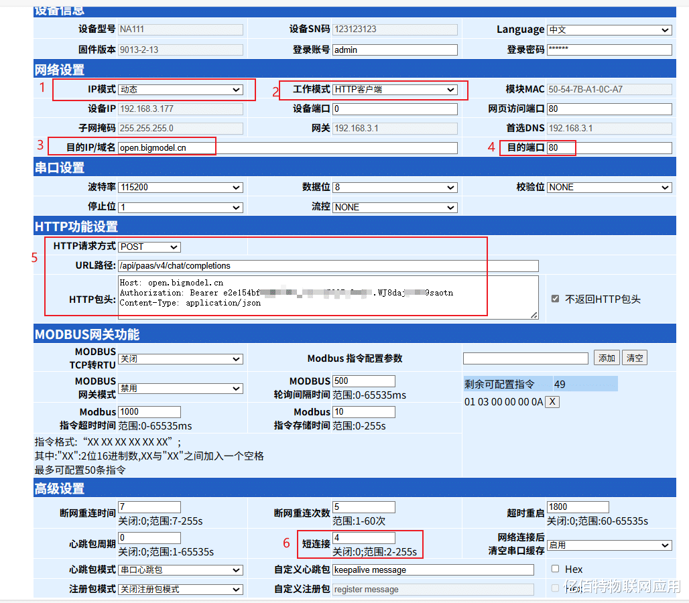Open the MODBUS TCP转RTU dropdown
Screen dimensions: 689x603
click(180, 358)
